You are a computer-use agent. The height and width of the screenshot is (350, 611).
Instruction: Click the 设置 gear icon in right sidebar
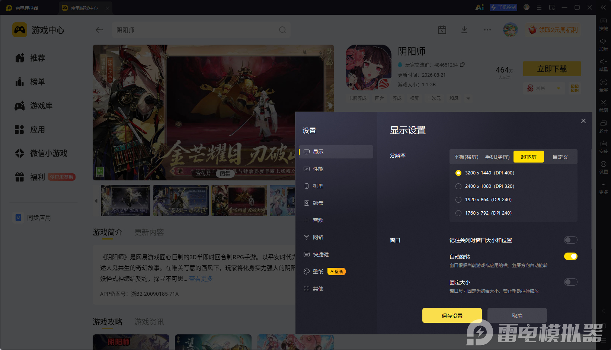(604, 168)
